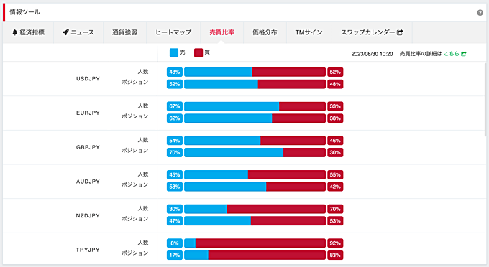This screenshot has height=267, width=489.
Task: Click the external link icon beside こちら
Action: pos(463,54)
